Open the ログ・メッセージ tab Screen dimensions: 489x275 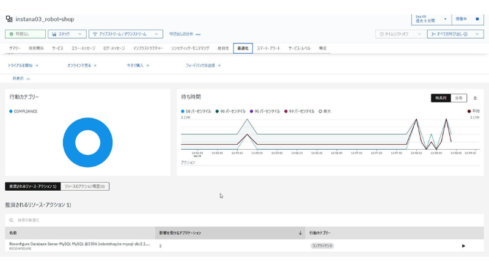[x=114, y=48]
